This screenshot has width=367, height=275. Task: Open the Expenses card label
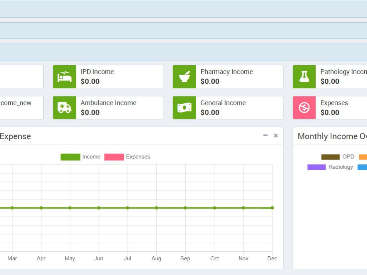334,103
